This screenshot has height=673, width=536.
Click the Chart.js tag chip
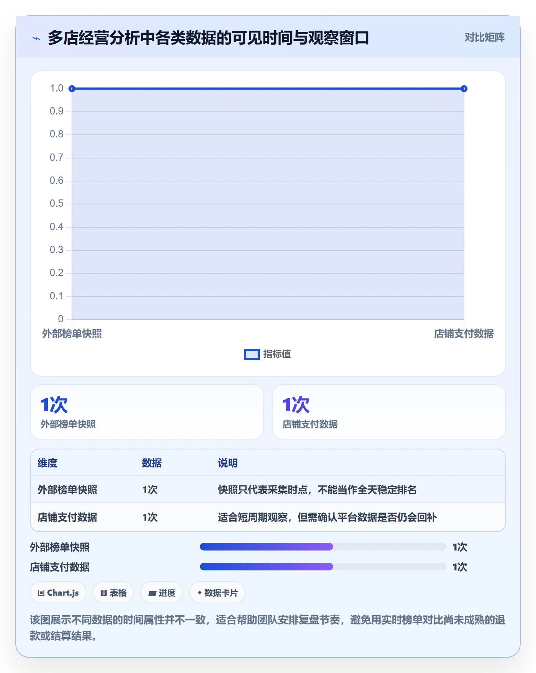[x=58, y=593]
